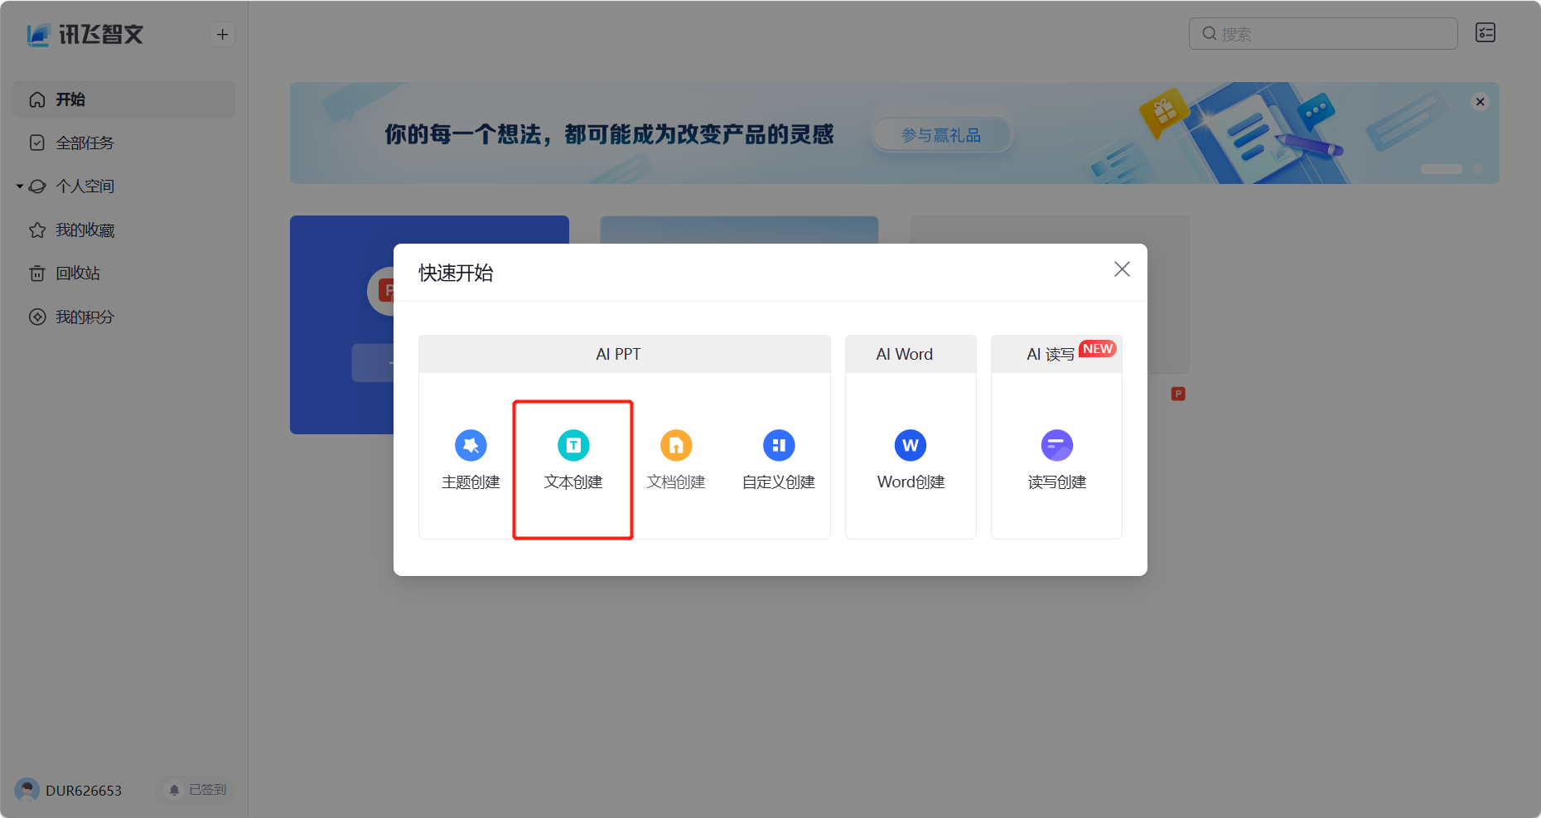
Task: Click the 主题创建 label
Action: point(471,482)
